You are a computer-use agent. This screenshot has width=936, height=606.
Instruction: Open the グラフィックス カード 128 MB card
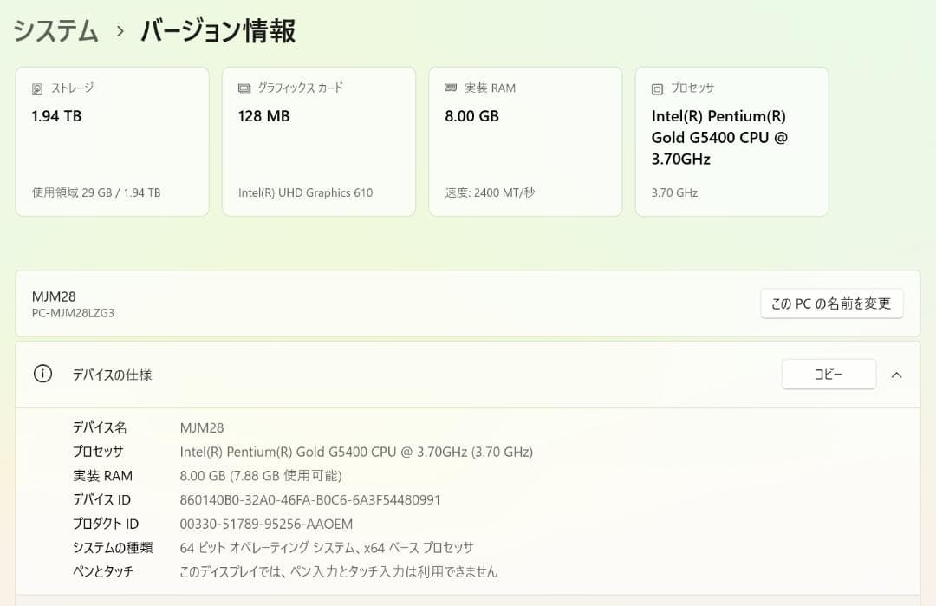tap(319, 141)
